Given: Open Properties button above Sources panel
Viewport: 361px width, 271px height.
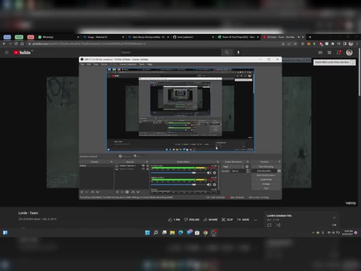Looking at the screenshot, I should tap(125, 156).
